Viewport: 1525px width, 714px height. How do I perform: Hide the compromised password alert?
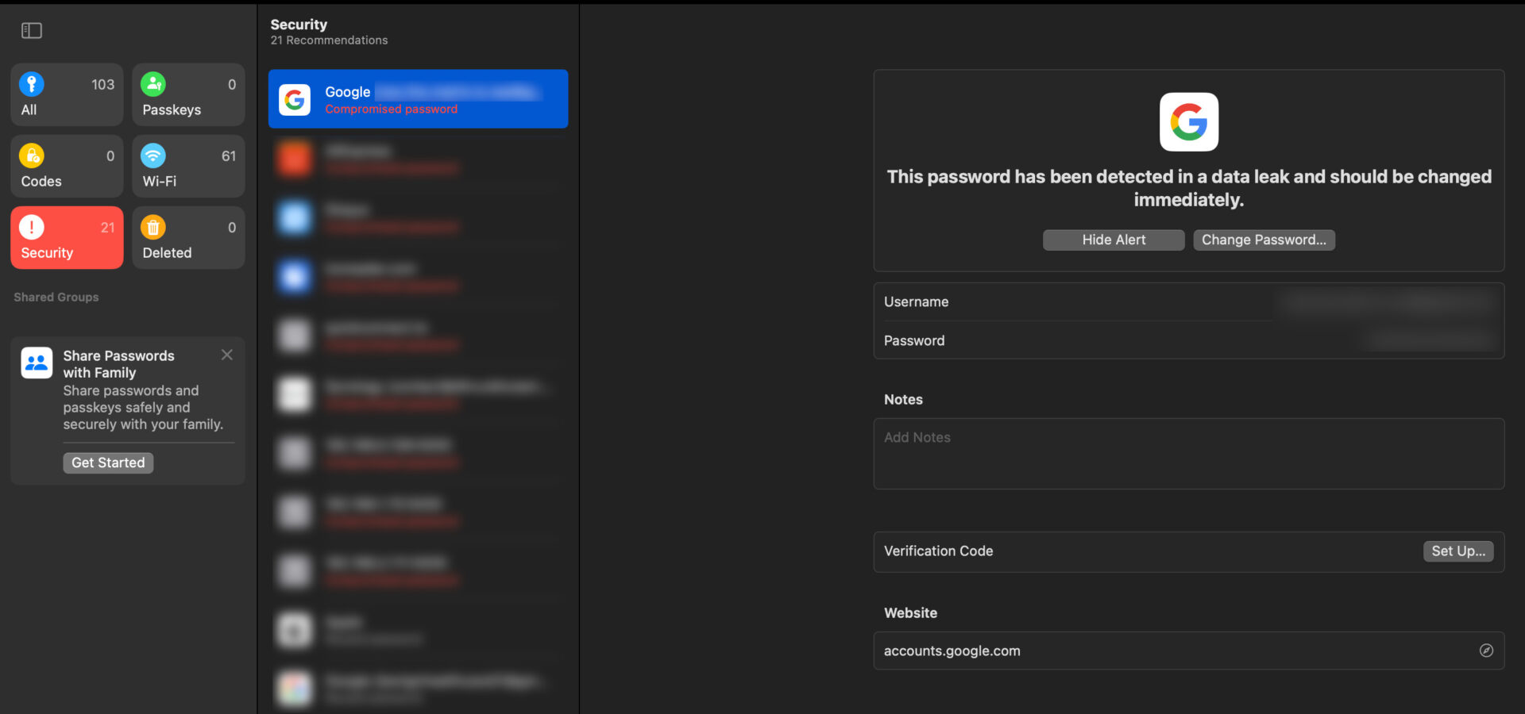pos(1113,240)
